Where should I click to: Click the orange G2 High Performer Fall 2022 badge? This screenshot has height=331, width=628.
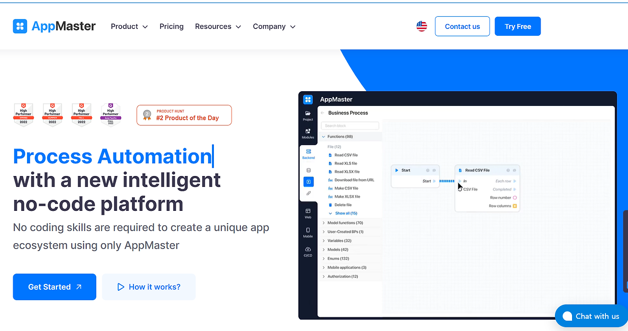(x=81, y=115)
